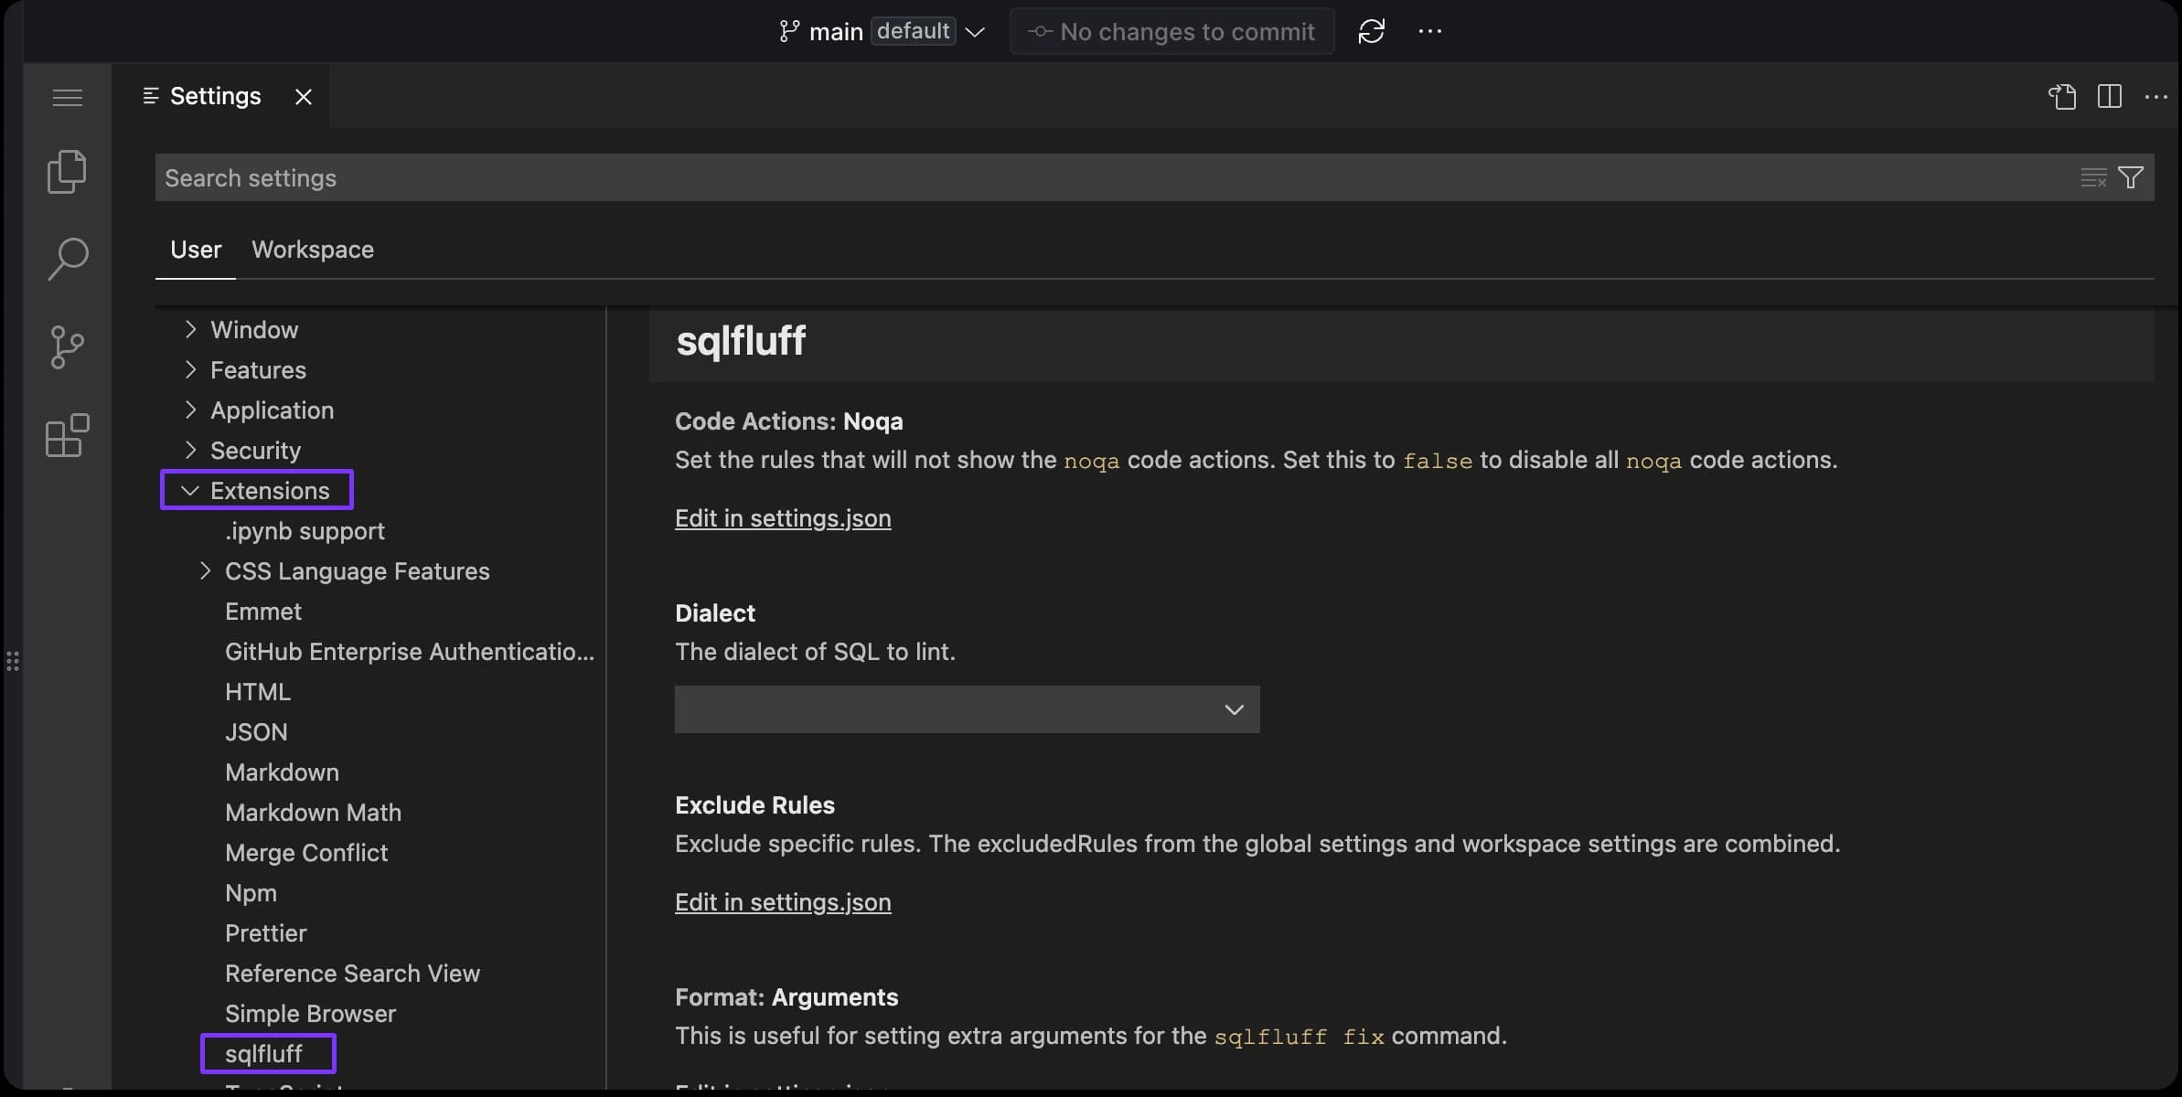Click the Format: Arguments setting title
This screenshot has width=2182, height=1097.
tap(786, 996)
